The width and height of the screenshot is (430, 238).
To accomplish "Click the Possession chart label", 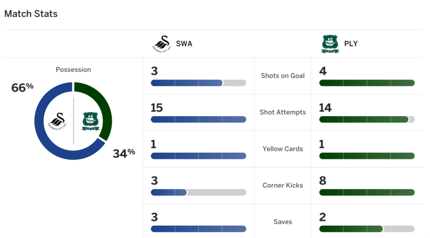I will coord(73,69).
